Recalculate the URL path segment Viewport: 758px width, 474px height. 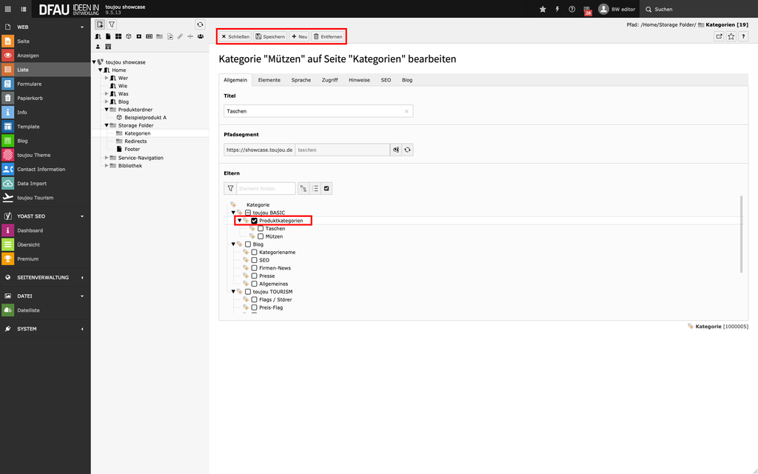407,150
